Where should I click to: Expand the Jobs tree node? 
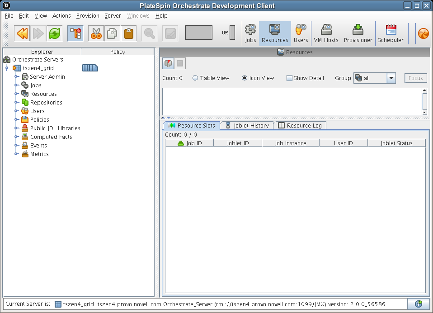[x=17, y=85]
